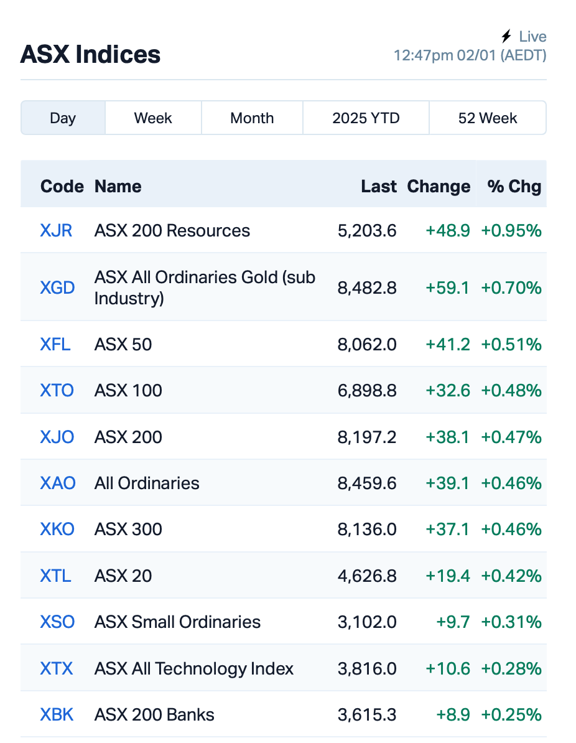Click the percent change +0.51%

click(x=511, y=344)
